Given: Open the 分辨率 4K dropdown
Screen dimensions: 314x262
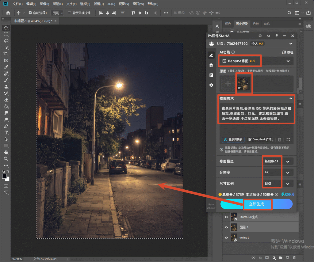Looking at the screenshot, I should [x=278, y=172].
